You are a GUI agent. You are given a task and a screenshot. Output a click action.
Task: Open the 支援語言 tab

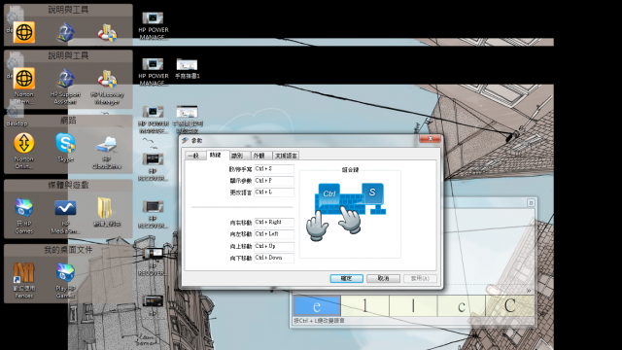coord(286,156)
